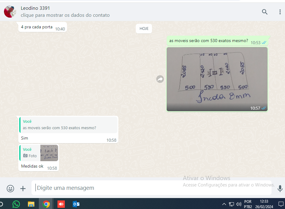Image resolution: width=285 pixels, height=209 pixels.
Task: Open the chat options three-dot menu
Action: click(x=280, y=12)
